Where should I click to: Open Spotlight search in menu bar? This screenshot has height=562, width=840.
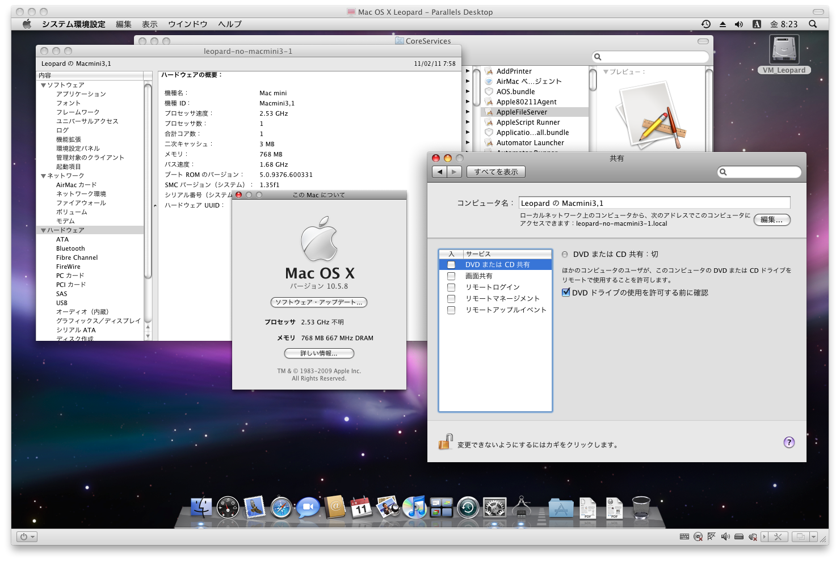pyautogui.click(x=813, y=24)
